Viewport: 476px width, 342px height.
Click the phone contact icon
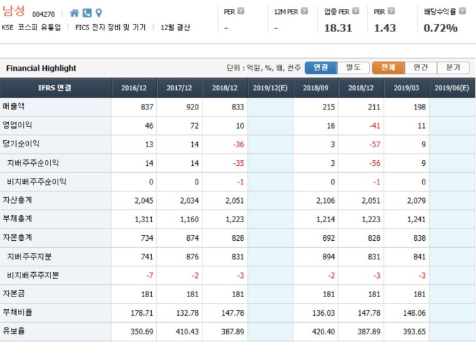[x=87, y=13]
